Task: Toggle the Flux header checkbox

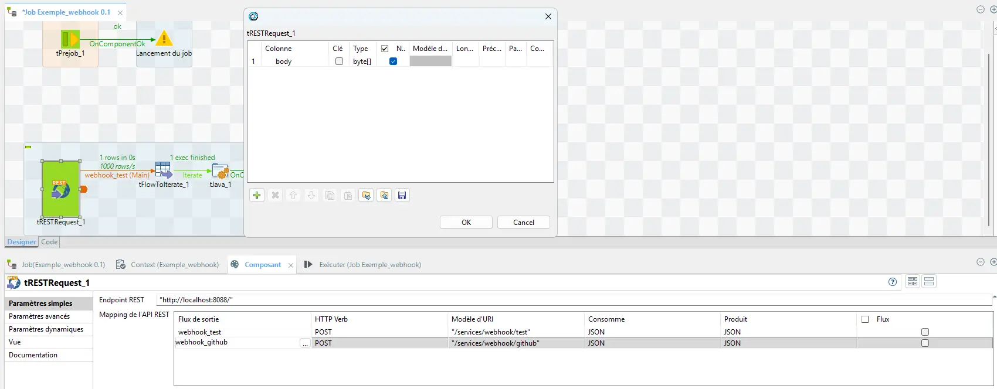Action: [865, 319]
